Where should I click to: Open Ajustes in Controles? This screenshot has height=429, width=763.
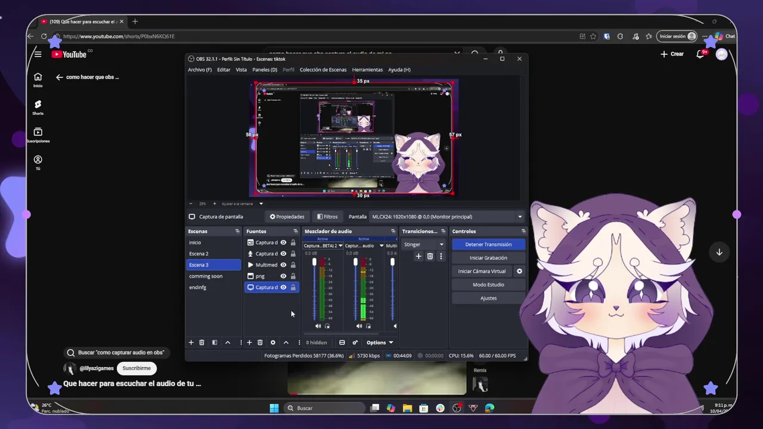[488, 298]
